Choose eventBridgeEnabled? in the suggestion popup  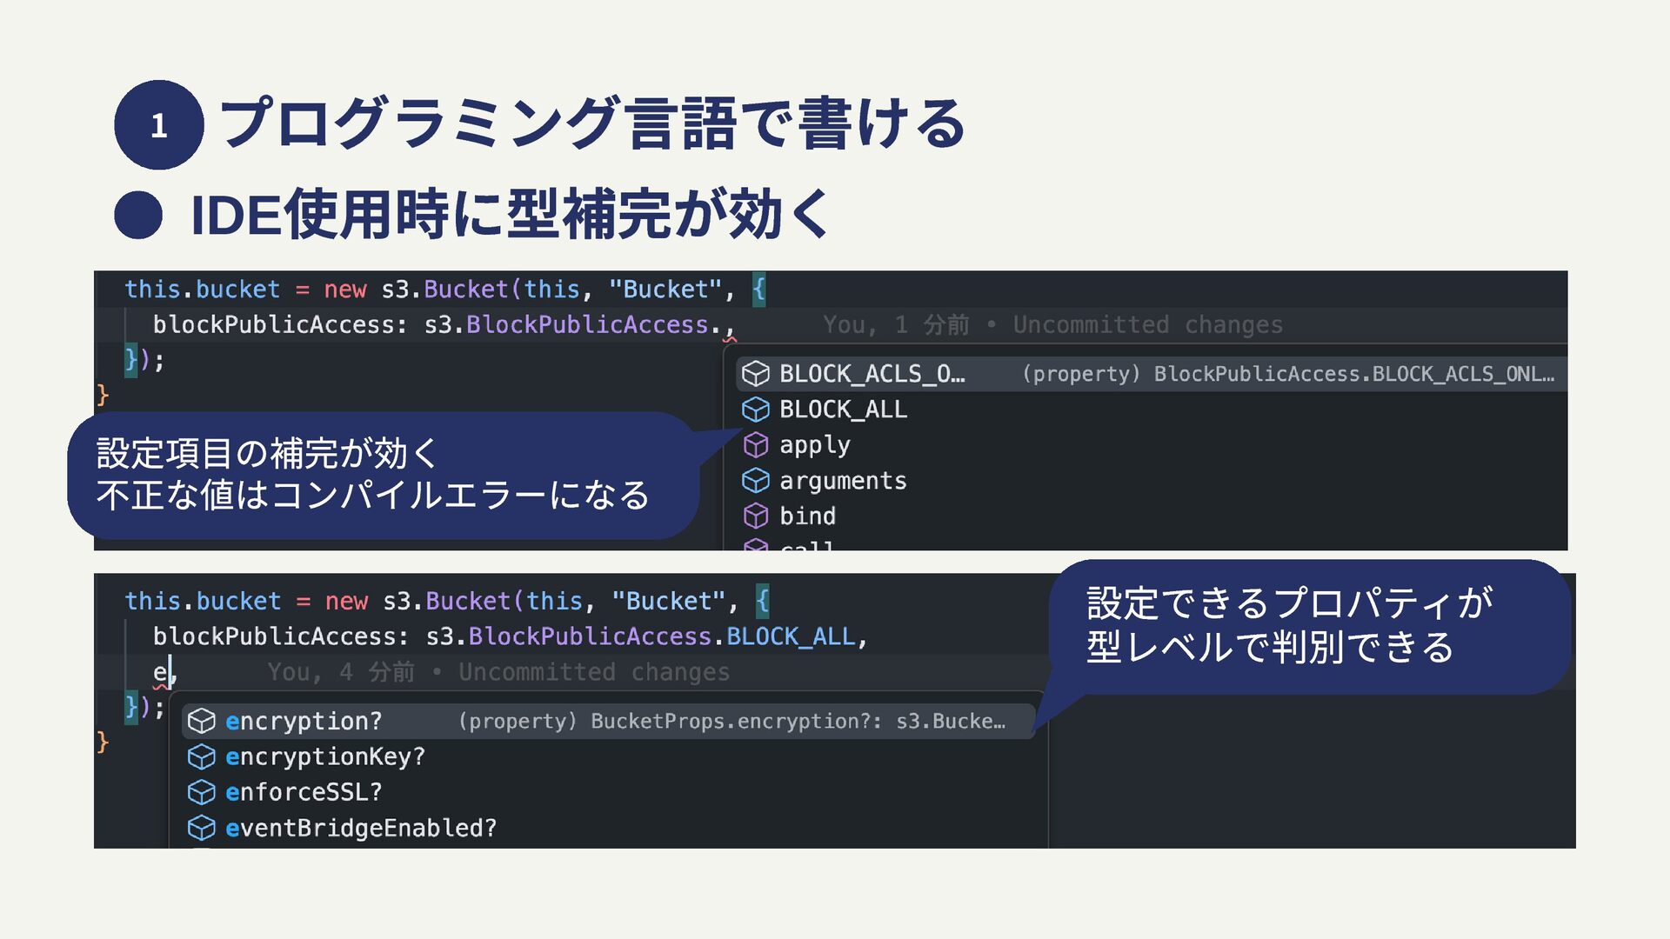point(360,829)
